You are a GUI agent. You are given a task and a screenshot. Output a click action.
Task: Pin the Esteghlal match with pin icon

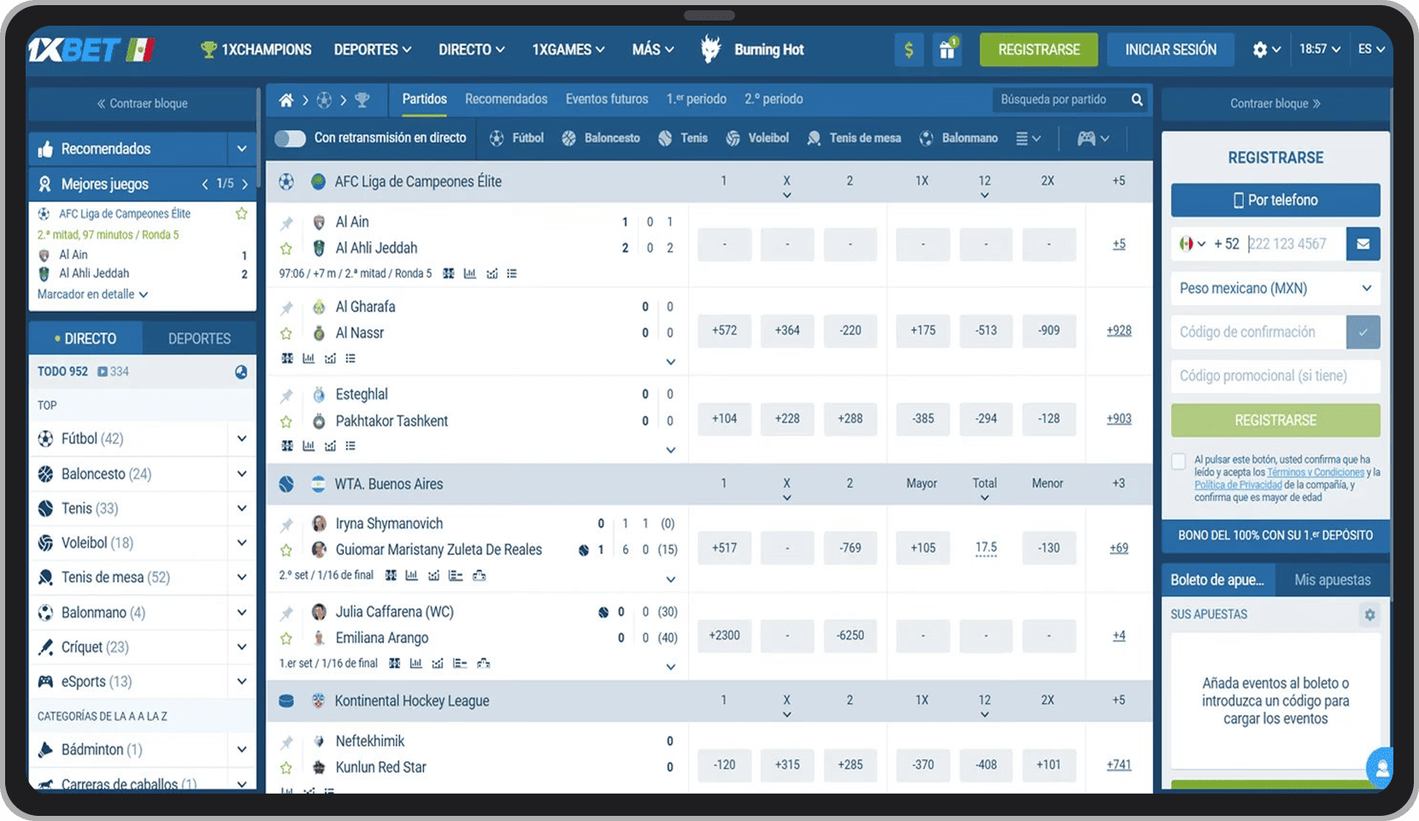click(286, 395)
